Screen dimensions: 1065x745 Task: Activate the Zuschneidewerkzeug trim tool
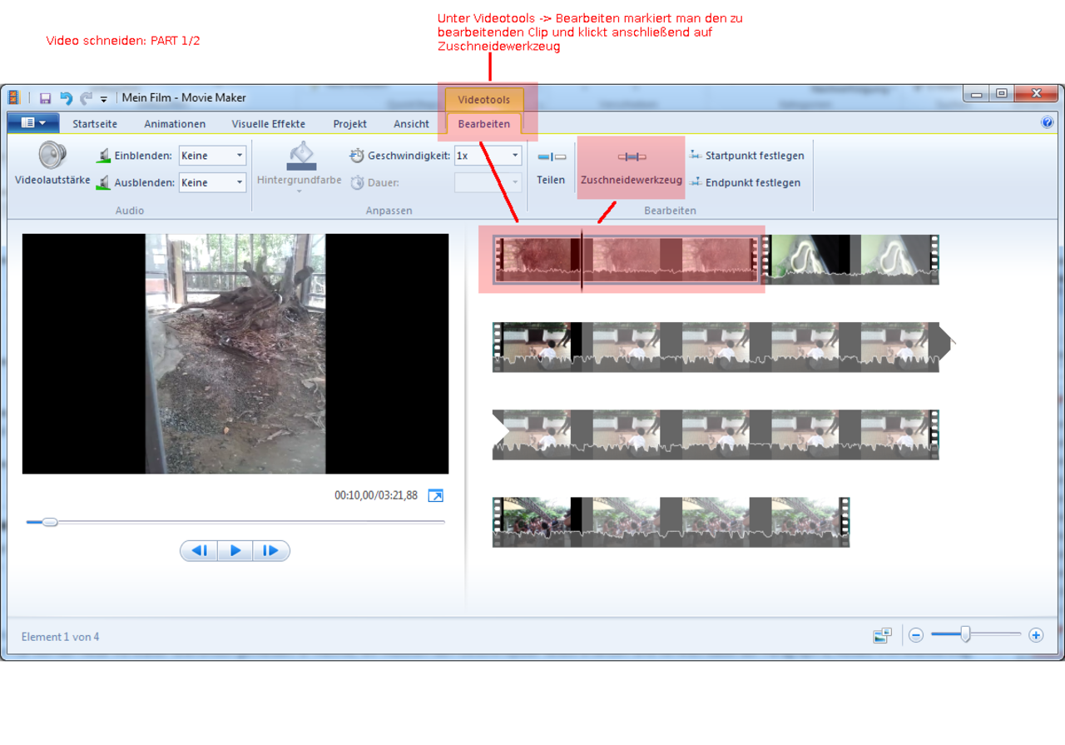pos(632,167)
